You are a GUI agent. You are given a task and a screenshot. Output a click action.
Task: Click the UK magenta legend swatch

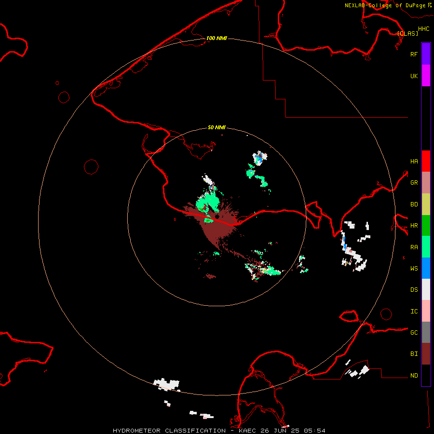[426, 76]
